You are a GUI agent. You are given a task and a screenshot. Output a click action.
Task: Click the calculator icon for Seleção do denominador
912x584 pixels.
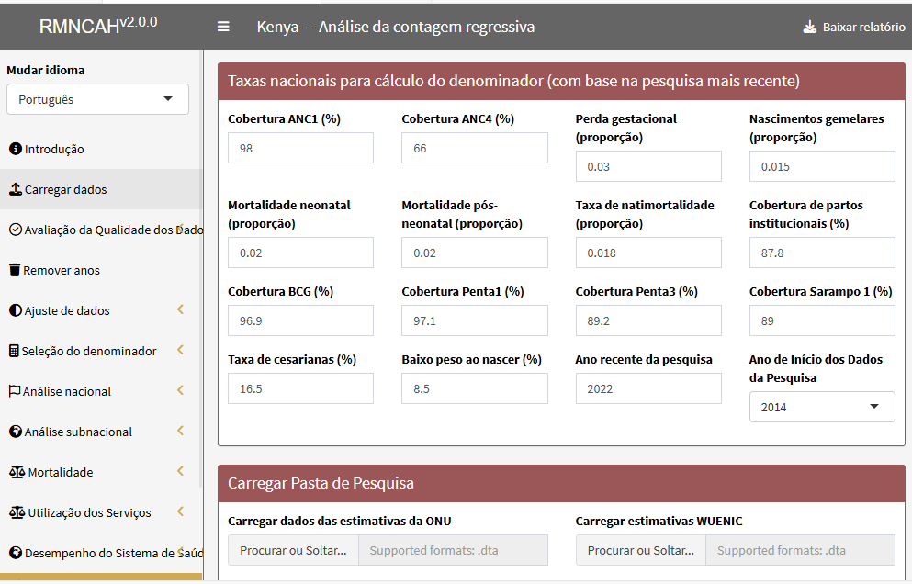(15, 351)
